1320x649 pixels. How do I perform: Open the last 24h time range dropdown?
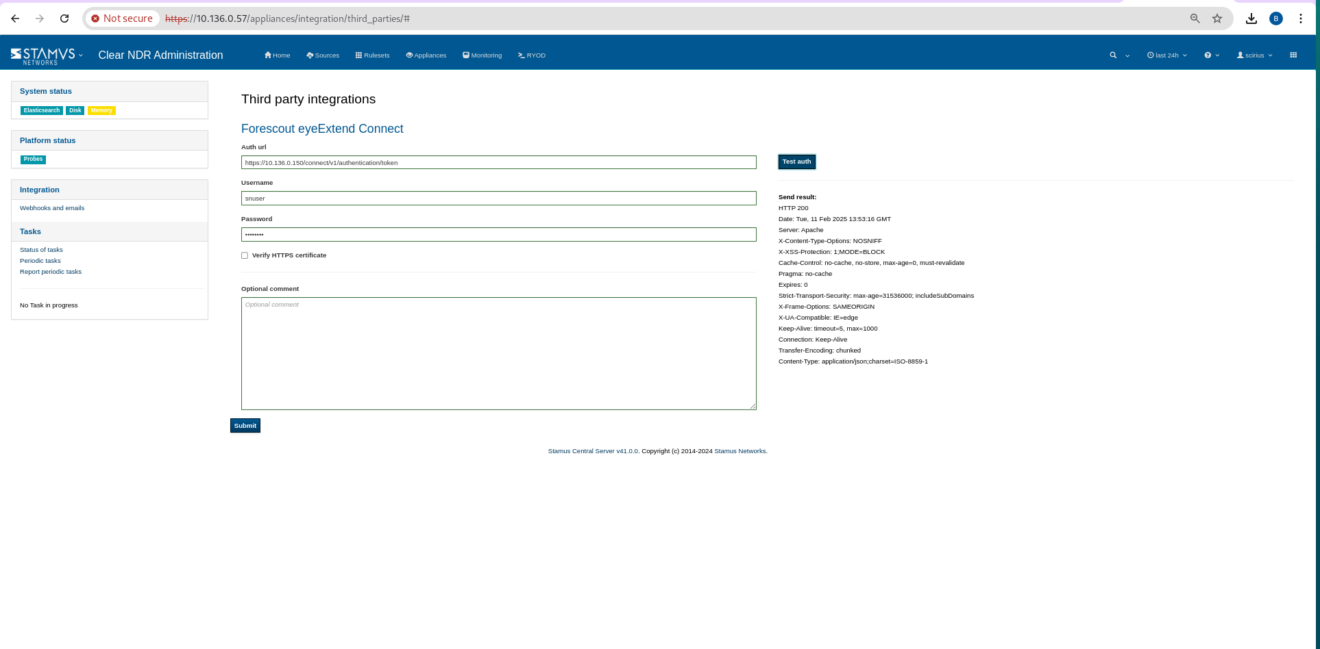(x=1167, y=55)
